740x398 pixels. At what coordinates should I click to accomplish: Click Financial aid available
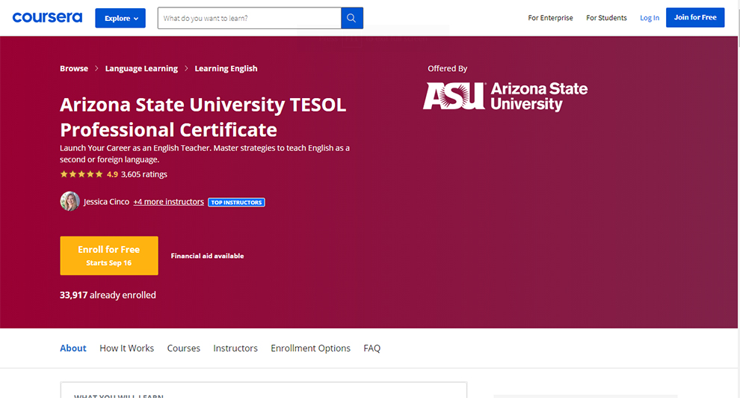[x=207, y=256]
